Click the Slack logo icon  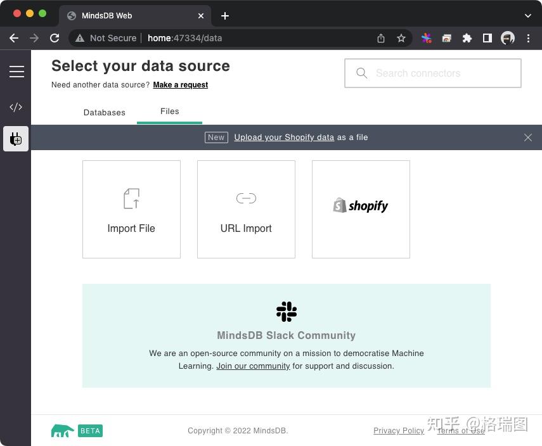coord(287,312)
